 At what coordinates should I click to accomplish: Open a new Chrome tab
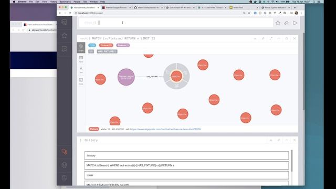tap(295, 7)
